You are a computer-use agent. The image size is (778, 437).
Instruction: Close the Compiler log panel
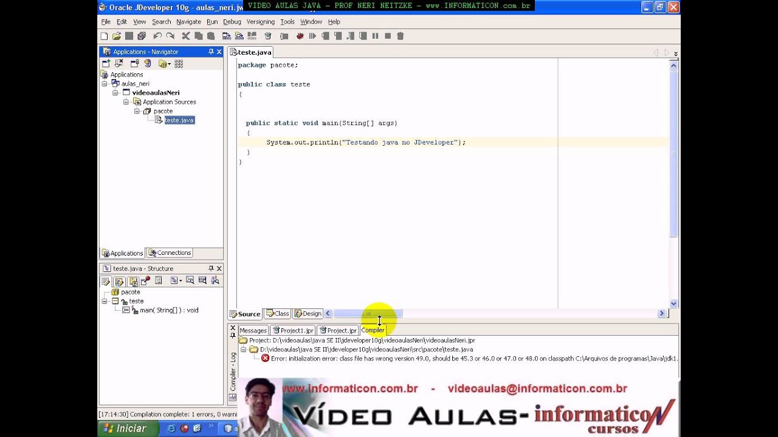(x=232, y=328)
